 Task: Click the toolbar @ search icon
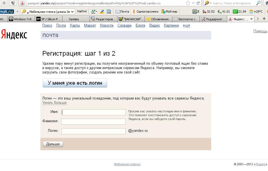click(24, 12)
